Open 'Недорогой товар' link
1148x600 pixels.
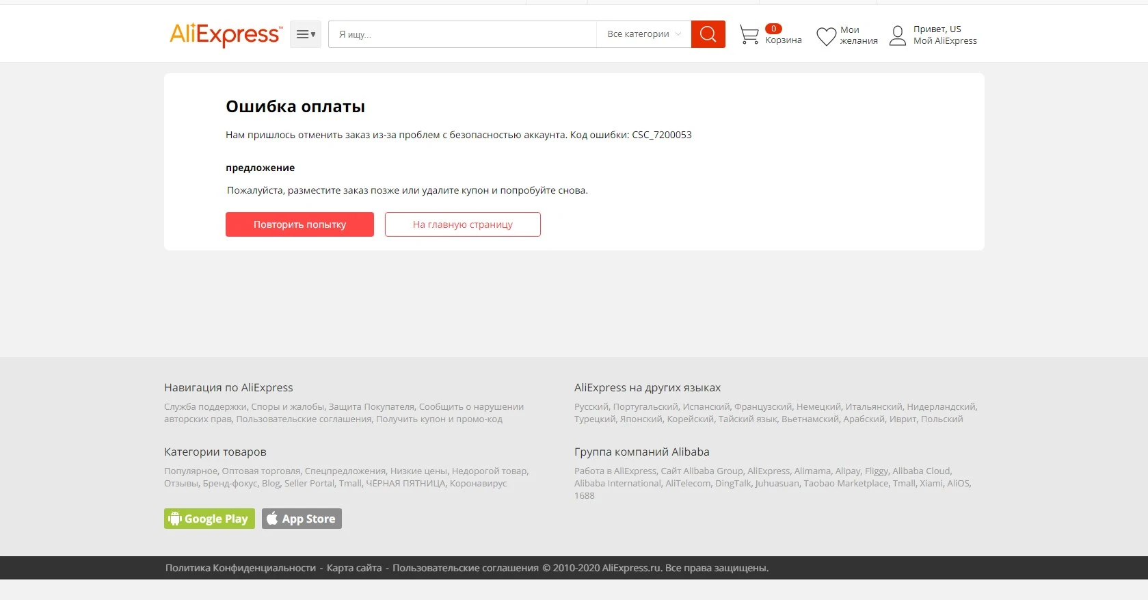click(490, 471)
